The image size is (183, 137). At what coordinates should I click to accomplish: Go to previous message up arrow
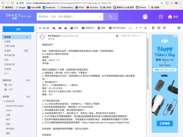tap(136, 28)
